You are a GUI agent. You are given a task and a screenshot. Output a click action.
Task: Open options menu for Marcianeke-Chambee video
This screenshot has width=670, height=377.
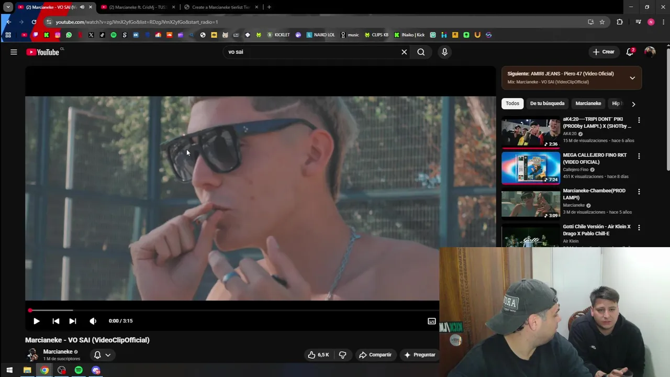(x=639, y=192)
